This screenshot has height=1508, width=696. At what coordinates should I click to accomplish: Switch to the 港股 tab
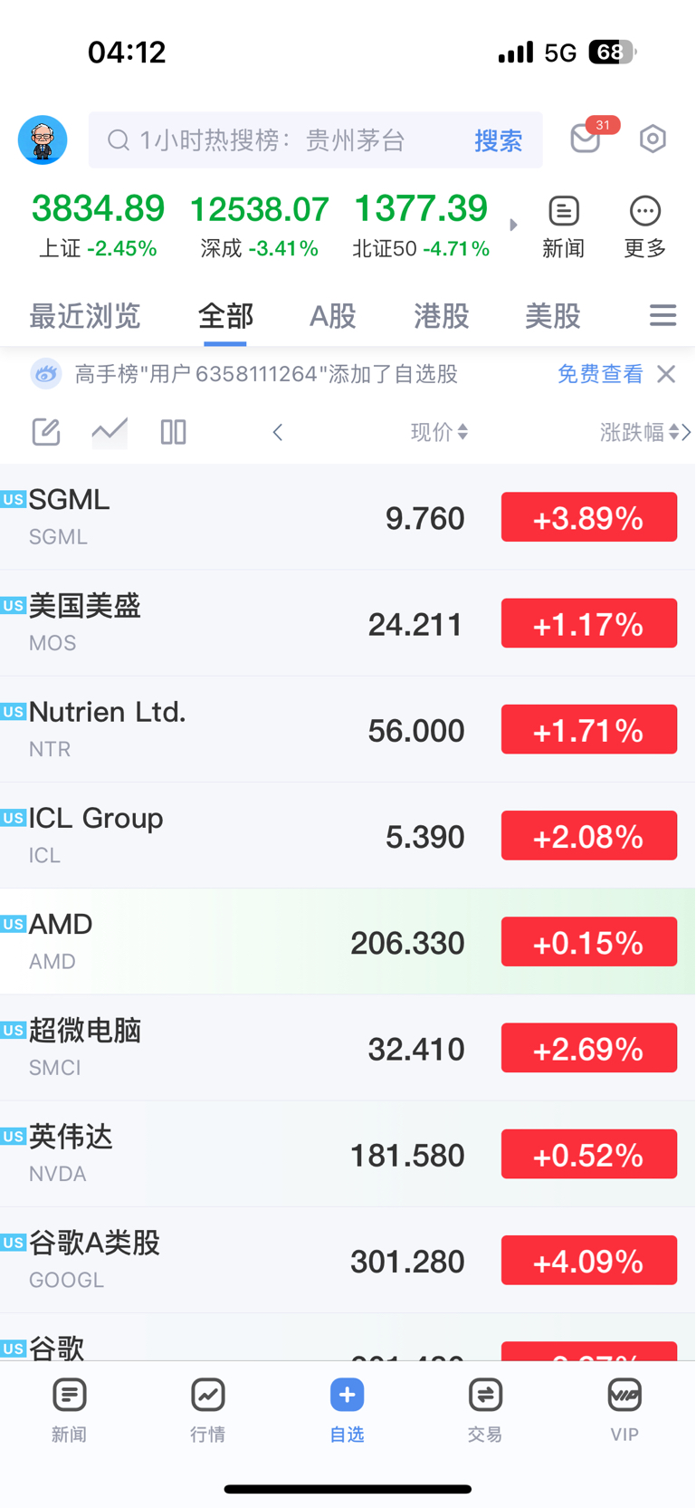441,316
